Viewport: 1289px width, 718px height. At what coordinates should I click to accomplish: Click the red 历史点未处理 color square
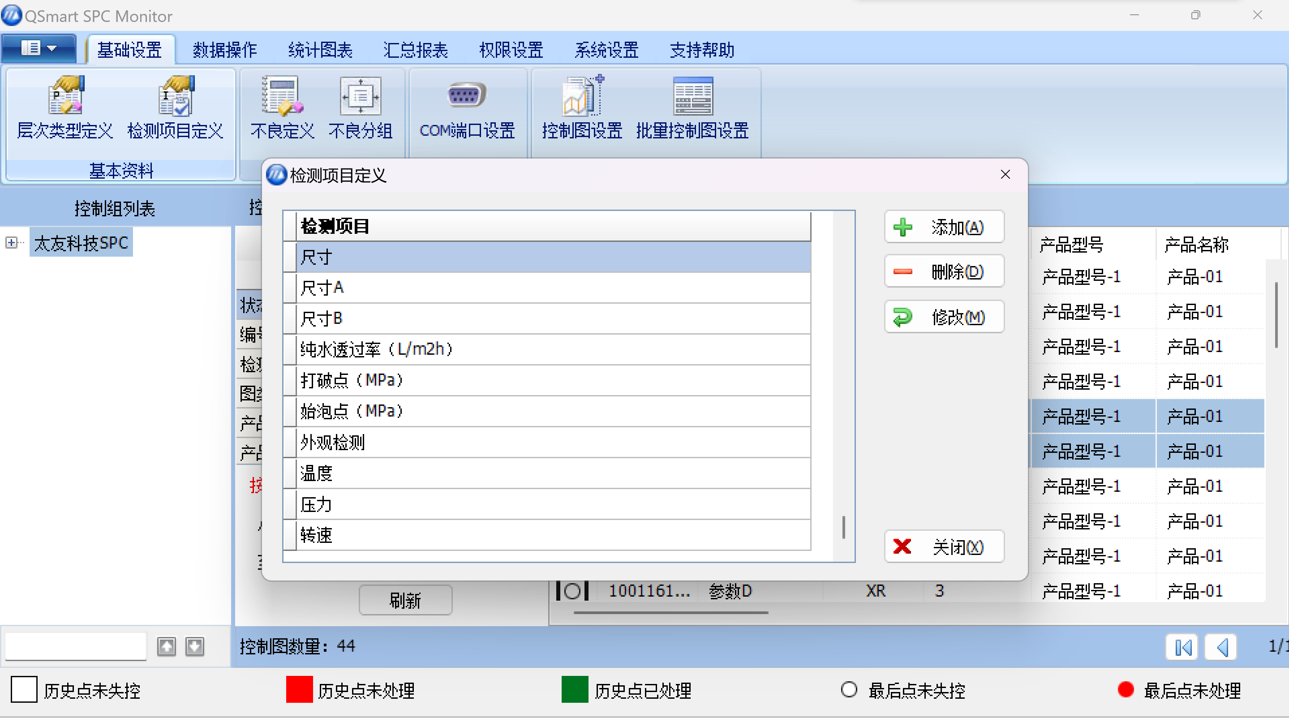click(299, 689)
